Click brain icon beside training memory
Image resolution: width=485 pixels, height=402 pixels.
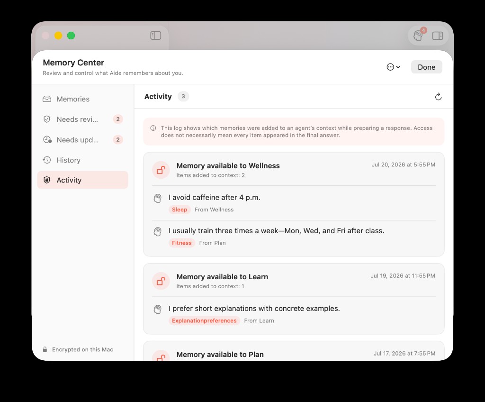(157, 232)
